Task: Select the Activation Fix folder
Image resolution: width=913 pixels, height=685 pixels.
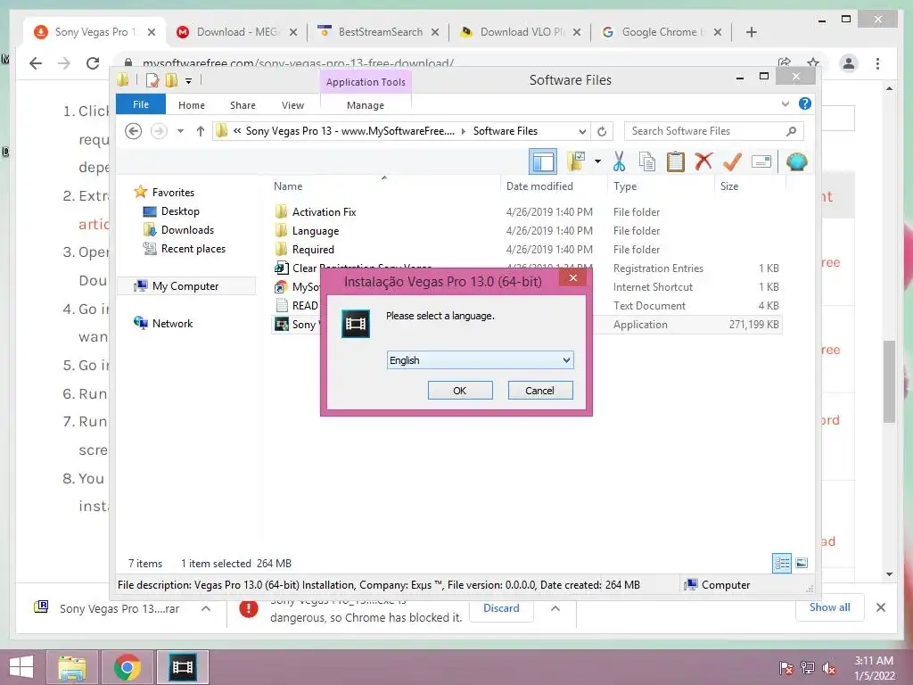Action: (324, 212)
